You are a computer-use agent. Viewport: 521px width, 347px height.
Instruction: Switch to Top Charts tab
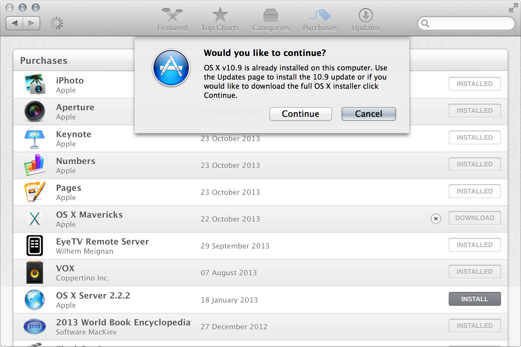click(220, 20)
